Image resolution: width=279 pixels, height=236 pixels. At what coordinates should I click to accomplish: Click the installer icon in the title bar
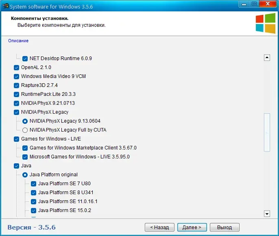click(x=5, y=6)
